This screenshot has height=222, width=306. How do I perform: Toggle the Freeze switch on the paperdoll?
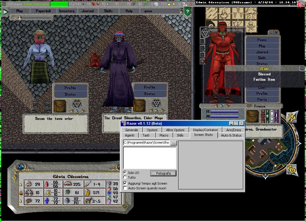click(x=248, y=106)
